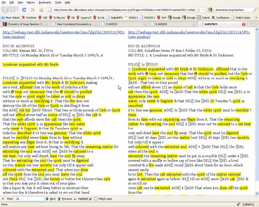Open the iGoogle bookmark
This screenshot has width=259, height=207.
189,17
